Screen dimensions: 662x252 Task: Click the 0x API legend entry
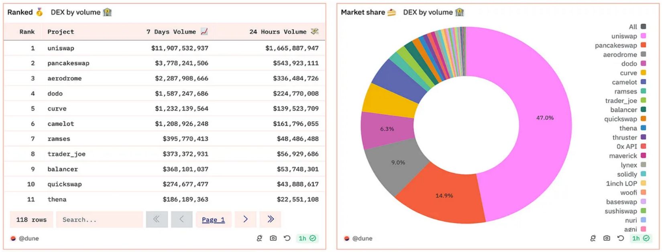tap(631, 147)
